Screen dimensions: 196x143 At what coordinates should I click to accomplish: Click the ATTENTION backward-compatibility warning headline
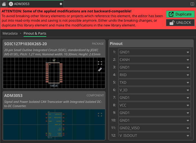pyautogui.click(x=66, y=11)
